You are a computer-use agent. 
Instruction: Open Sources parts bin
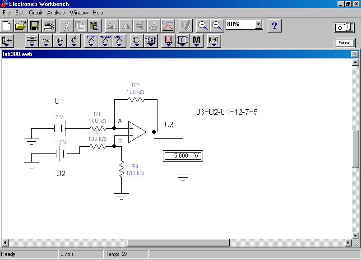click(x=32, y=41)
